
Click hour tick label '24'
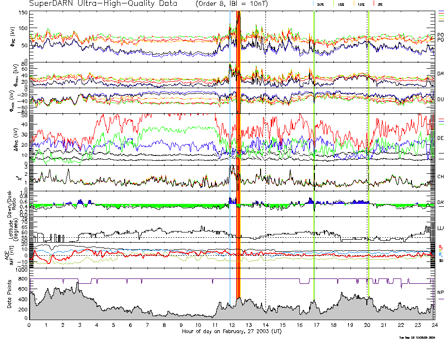tap(435, 325)
